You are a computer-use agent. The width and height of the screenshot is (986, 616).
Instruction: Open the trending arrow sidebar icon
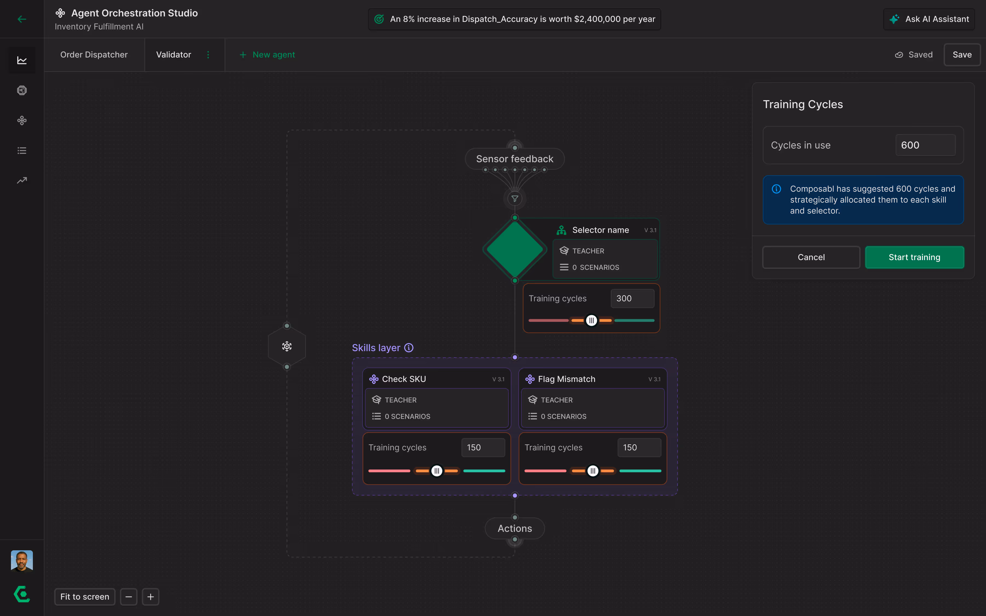(22, 180)
